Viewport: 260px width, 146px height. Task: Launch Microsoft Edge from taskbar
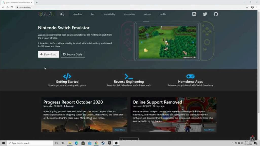pyautogui.click(x=77, y=143)
